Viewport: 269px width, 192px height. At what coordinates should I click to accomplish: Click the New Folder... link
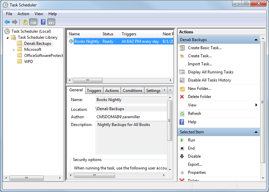tap(199, 89)
